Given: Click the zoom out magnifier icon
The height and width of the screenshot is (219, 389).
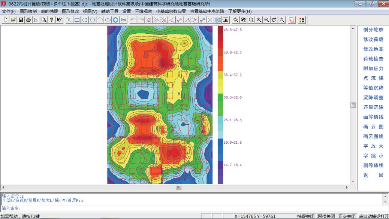Looking at the screenshot, I should [266, 20].
